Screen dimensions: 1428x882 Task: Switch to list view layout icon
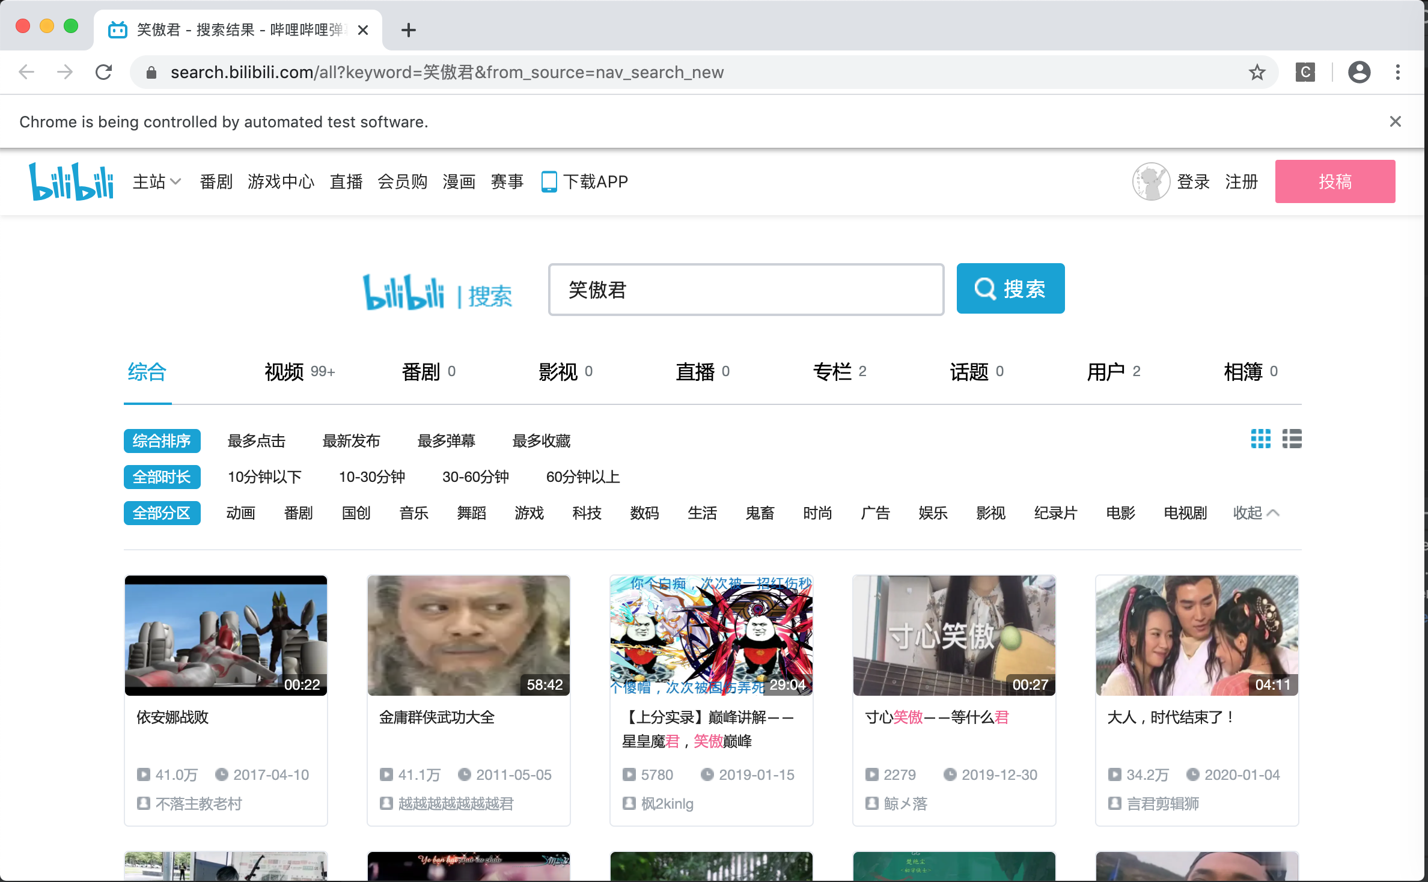(x=1292, y=439)
